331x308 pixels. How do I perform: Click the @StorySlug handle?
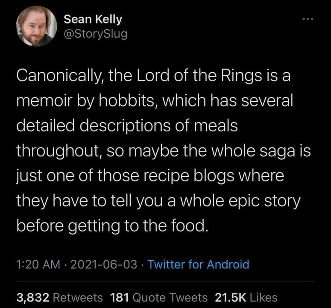(x=95, y=33)
